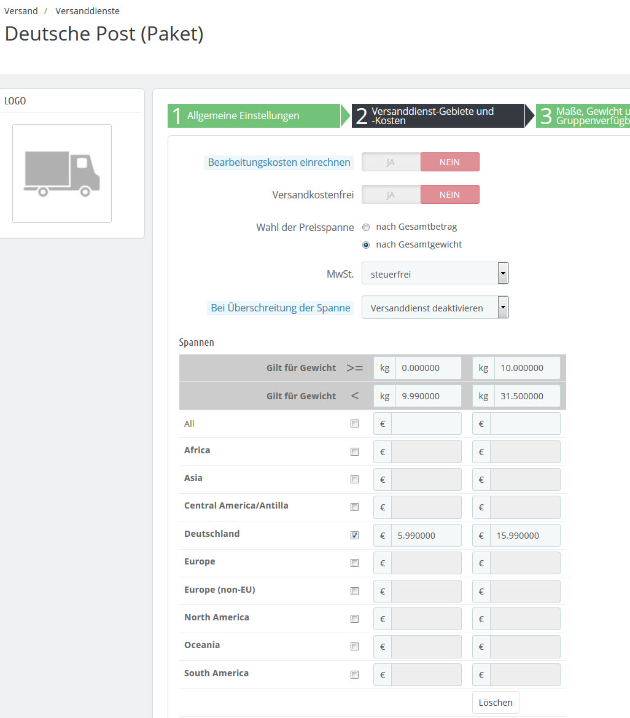Click the Europe second price field
Viewport: 630px width, 718px height.
click(525, 563)
